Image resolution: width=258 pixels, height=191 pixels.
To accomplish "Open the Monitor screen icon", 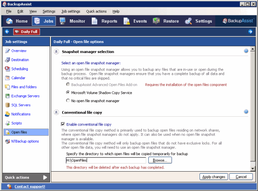I will point(62,21).
